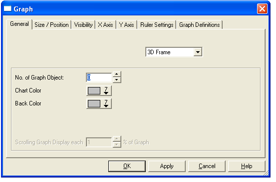Click the Apply button
This screenshot has width=276, height=182.
tap(167, 166)
